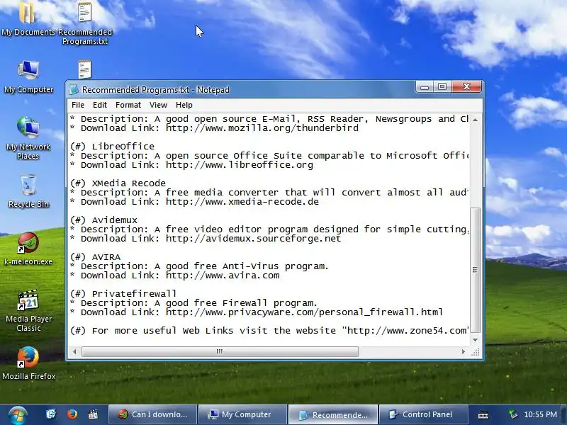The image size is (567, 425).
Task: Switch to Recommended Programs taskbar button
Action: (332, 414)
